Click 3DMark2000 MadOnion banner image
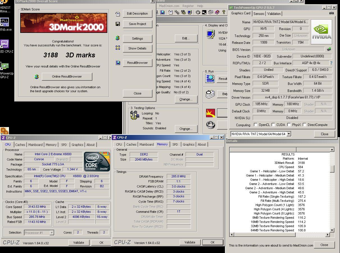The height and width of the screenshot is (253, 340). click(x=64, y=23)
